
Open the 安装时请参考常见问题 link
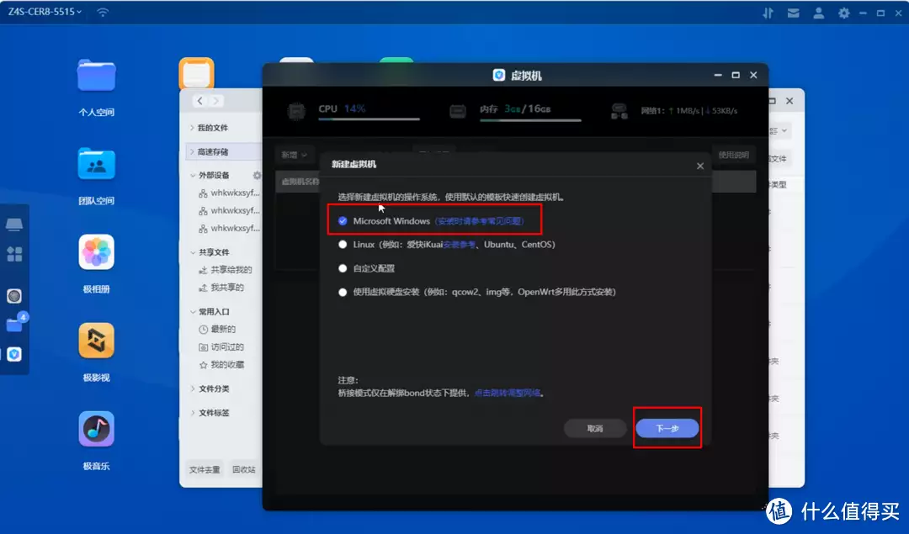tap(480, 221)
